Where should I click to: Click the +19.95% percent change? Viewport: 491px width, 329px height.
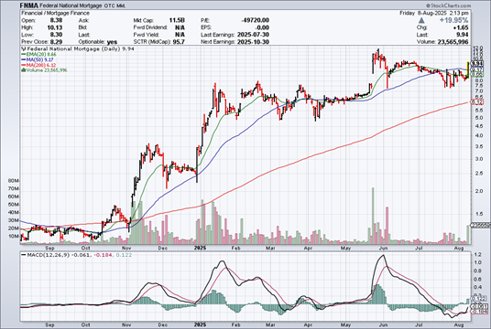tap(453, 20)
